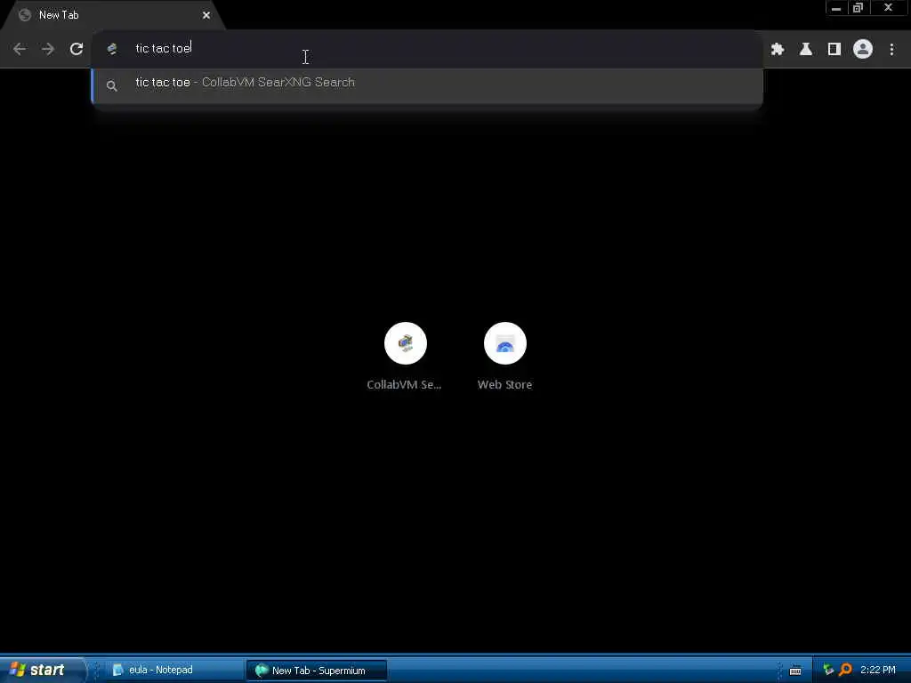Viewport: 911px width, 683px height.
Task: Close the New Tab tab
Action: pyautogui.click(x=206, y=15)
